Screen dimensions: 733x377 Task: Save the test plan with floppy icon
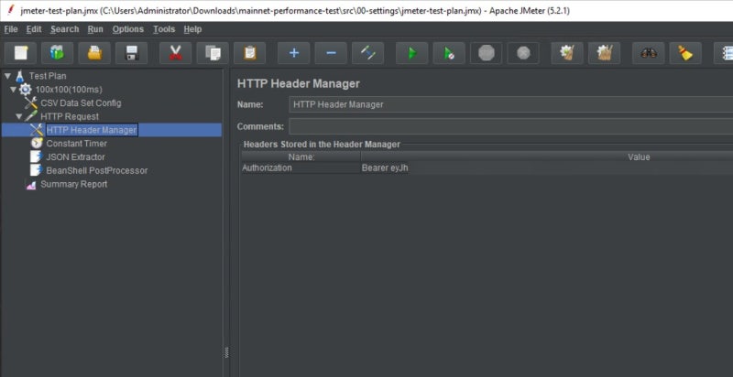pyautogui.click(x=131, y=53)
